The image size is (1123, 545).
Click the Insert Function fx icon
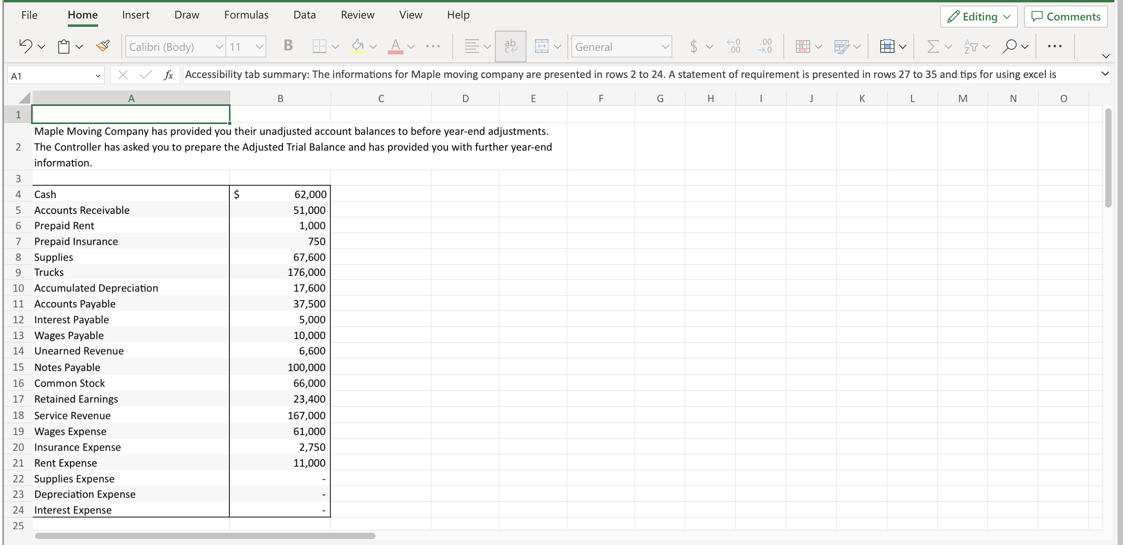tap(169, 74)
